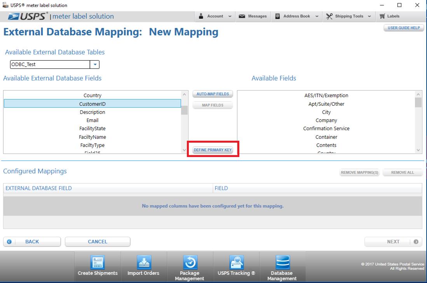The width and height of the screenshot is (427, 283).
Task: Open the Messages menu item
Action: click(x=253, y=16)
